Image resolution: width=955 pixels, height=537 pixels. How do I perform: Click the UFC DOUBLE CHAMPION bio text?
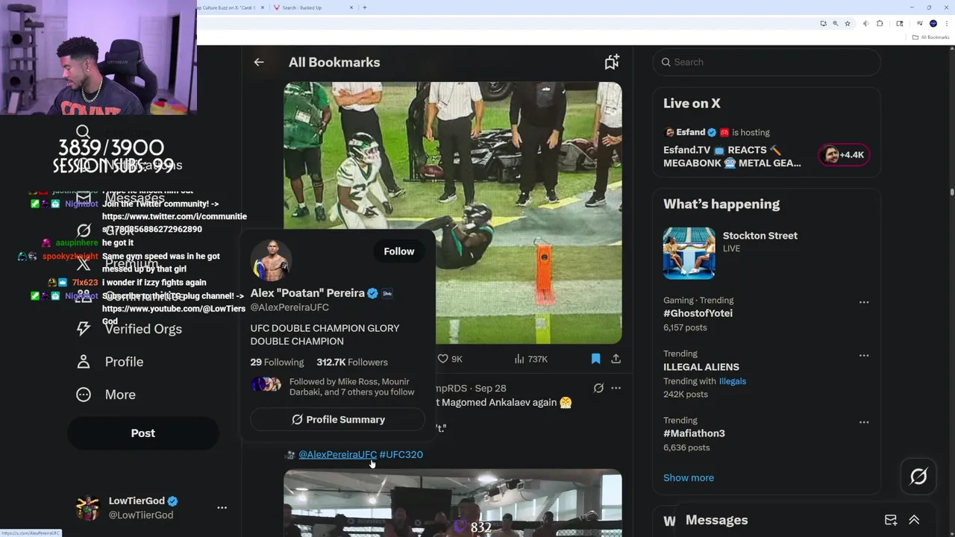325,335
